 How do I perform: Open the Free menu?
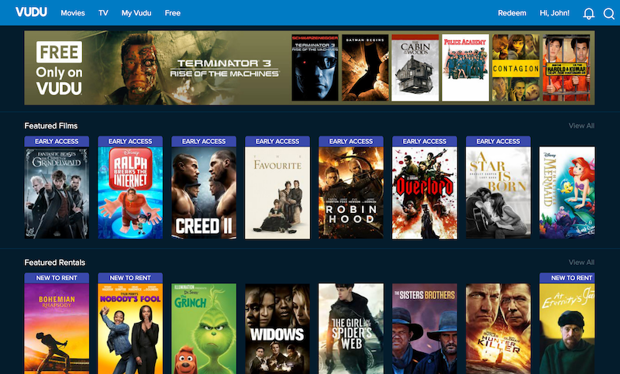172,13
